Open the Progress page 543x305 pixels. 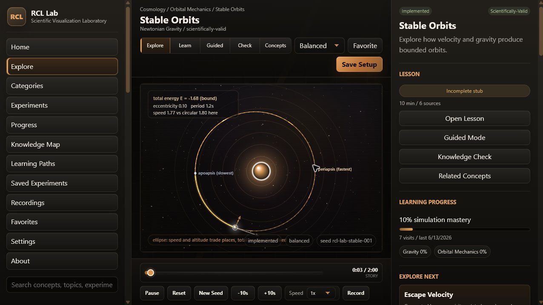click(62, 125)
